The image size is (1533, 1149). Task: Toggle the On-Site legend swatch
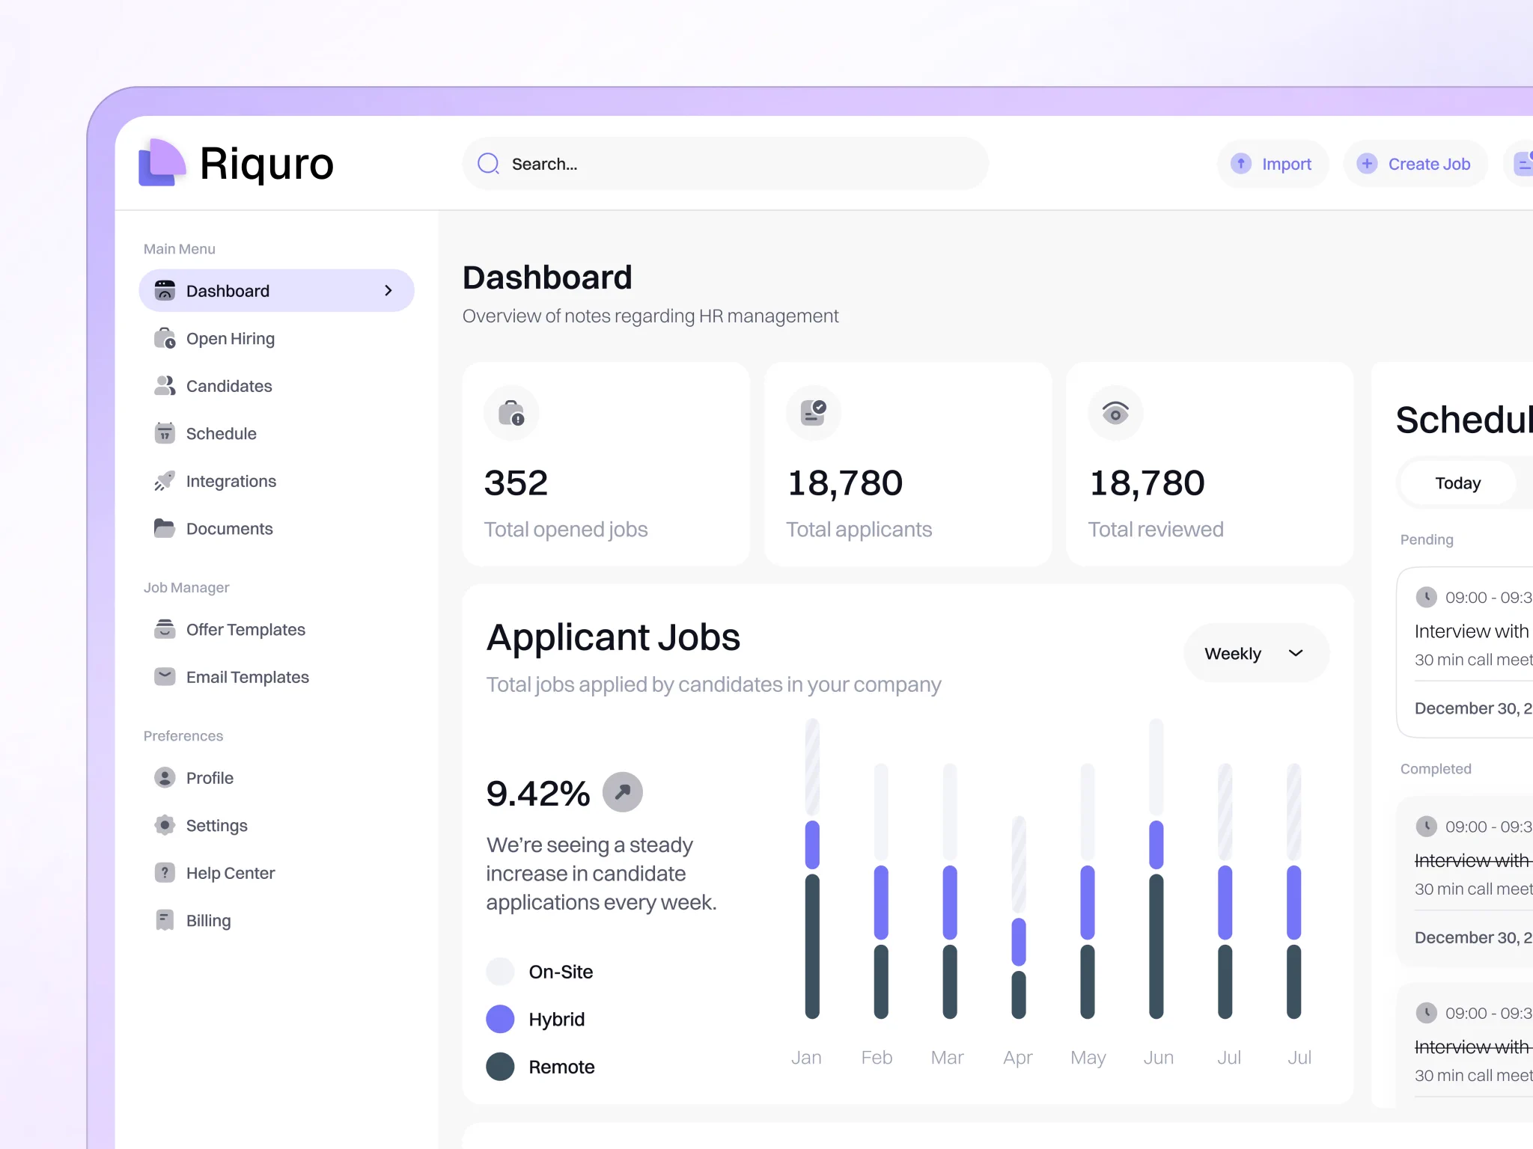pos(500,971)
